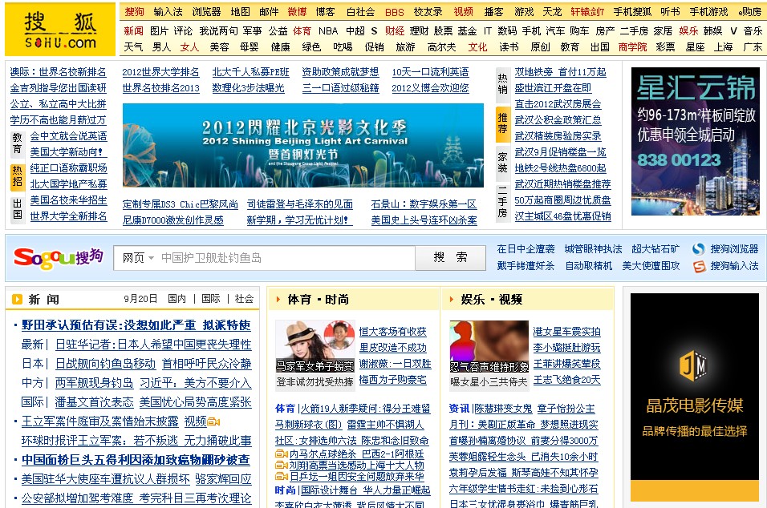
Task: Click the arrow icon beside 新闻 heading
Action: [x=17, y=300]
